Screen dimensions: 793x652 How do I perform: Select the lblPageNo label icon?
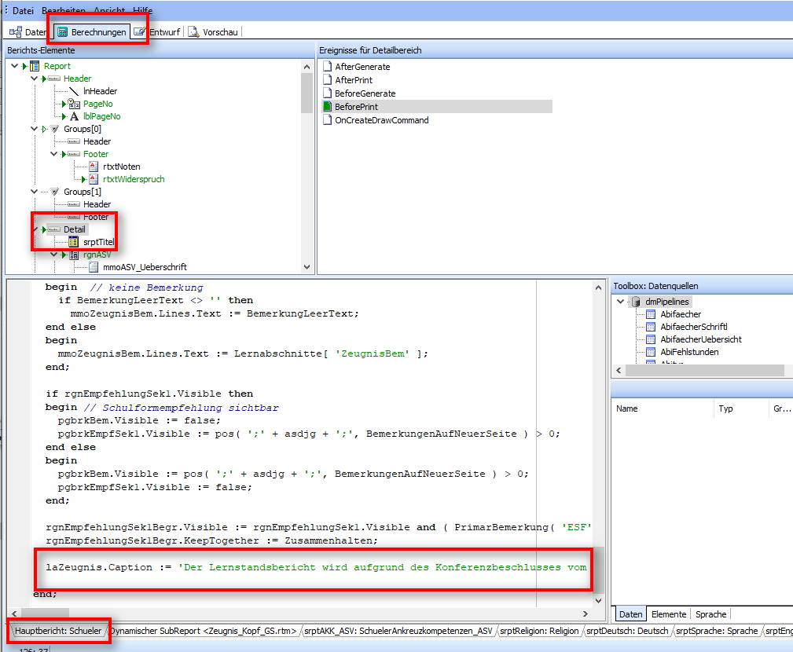pos(74,116)
